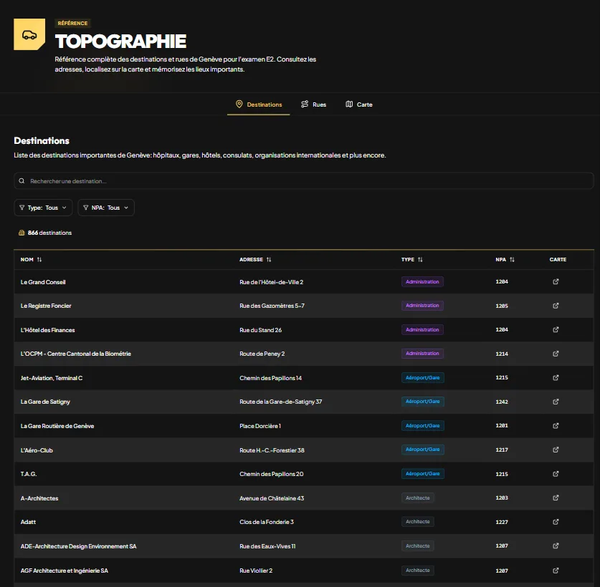
Task: Open map link for La Gare de Satigny
Action: (x=556, y=402)
